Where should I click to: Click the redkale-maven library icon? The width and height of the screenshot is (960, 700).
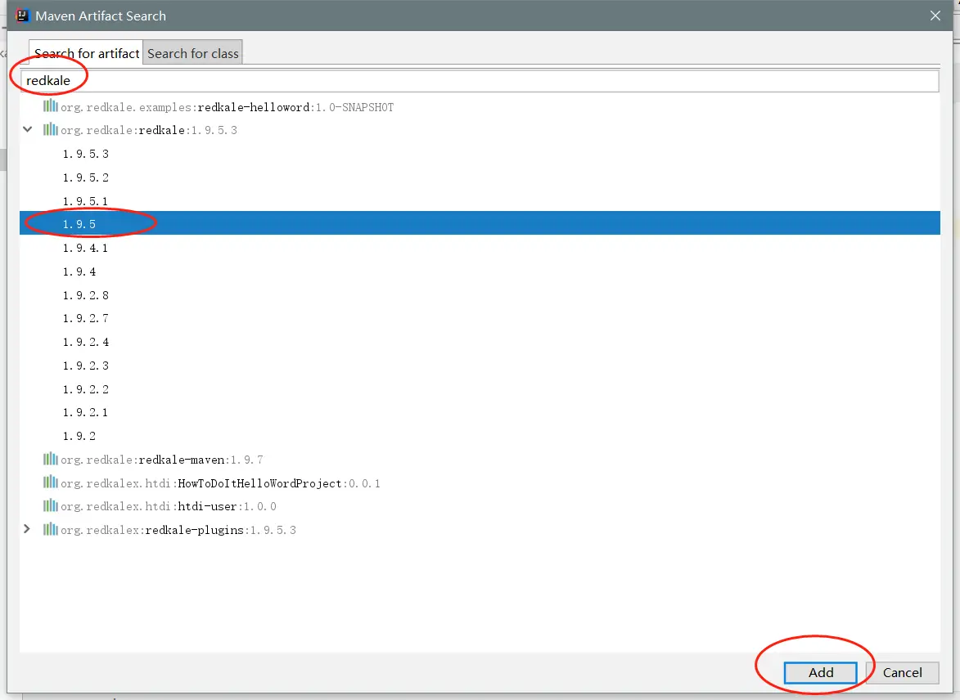coord(50,459)
